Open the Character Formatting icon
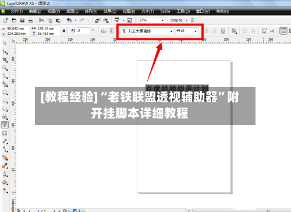The height and width of the screenshot is (212, 291). tap(264, 31)
